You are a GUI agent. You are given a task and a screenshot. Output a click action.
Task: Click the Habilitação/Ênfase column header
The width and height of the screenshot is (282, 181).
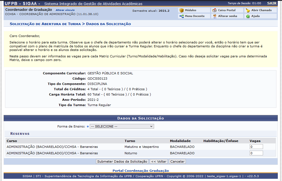[221, 141]
